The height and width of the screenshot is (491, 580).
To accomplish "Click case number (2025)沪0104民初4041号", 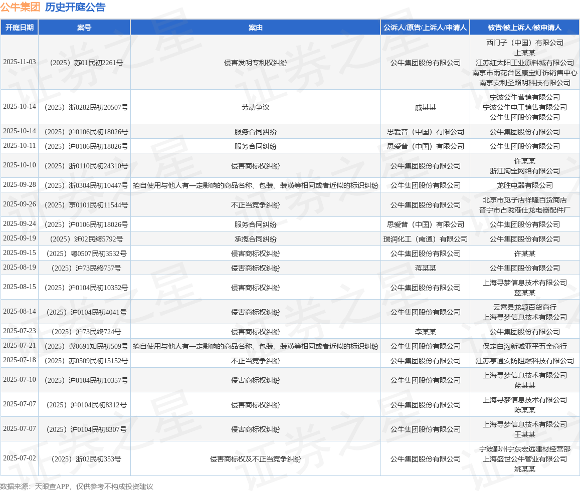I will tap(87, 312).
